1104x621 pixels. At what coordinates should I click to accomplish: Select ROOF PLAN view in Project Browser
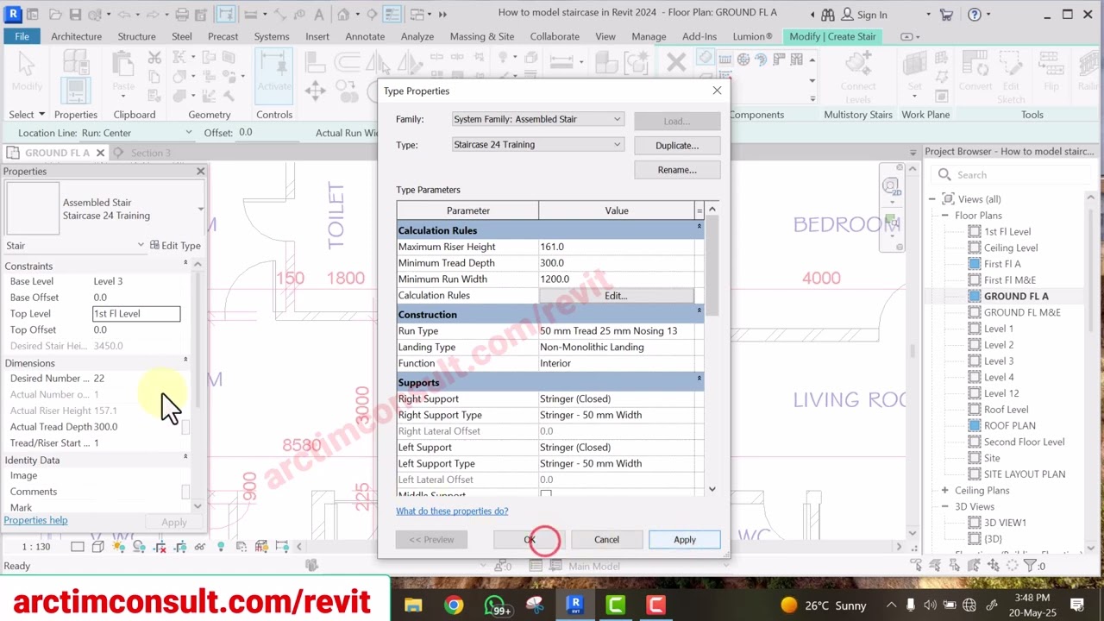point(1009,425)
